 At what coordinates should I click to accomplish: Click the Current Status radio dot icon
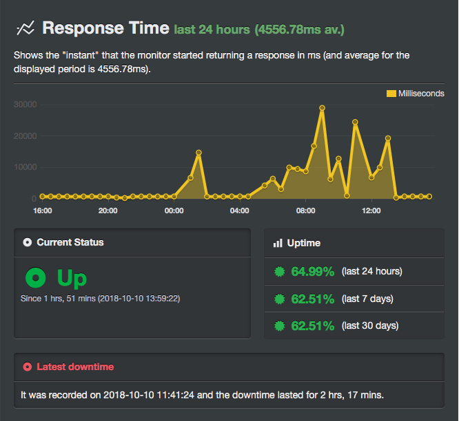[x=27, y=242]
